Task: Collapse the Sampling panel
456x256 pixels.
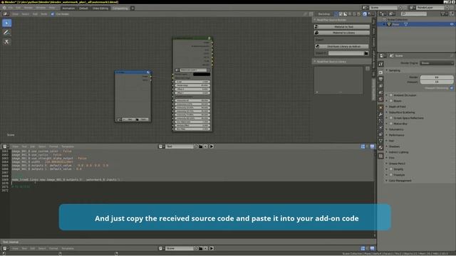Action: pos(393,70)
